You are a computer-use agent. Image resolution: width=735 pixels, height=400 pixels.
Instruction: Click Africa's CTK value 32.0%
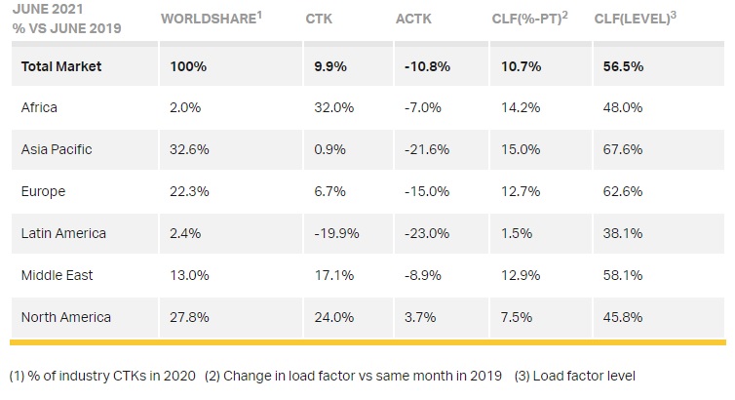click(x=324, y=107)
